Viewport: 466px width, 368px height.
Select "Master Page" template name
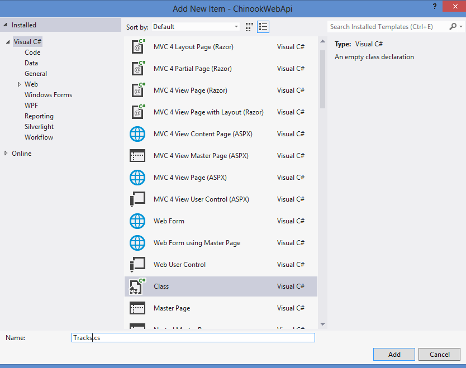pos(172,308)
